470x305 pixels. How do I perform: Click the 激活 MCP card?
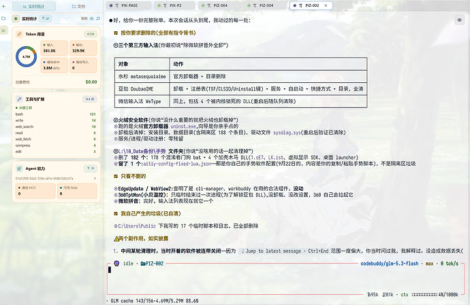(35, 191)
